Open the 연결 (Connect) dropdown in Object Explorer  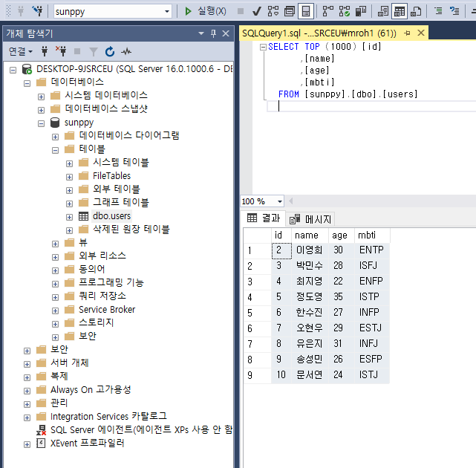coord(21,52)
